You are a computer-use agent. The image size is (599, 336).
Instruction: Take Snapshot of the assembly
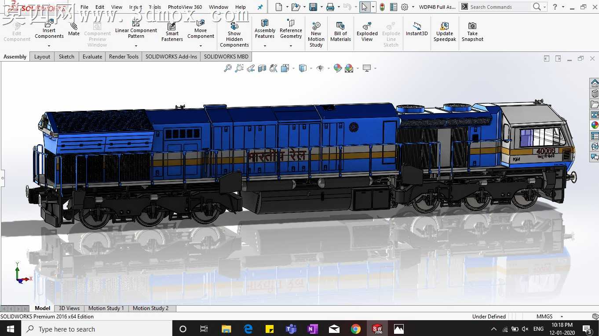coord(472,31)
